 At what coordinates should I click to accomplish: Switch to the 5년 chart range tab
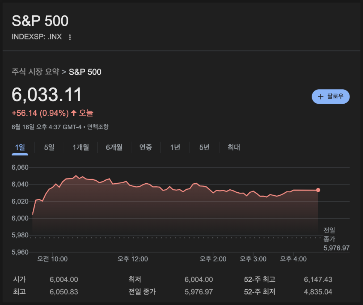point(204,147)
